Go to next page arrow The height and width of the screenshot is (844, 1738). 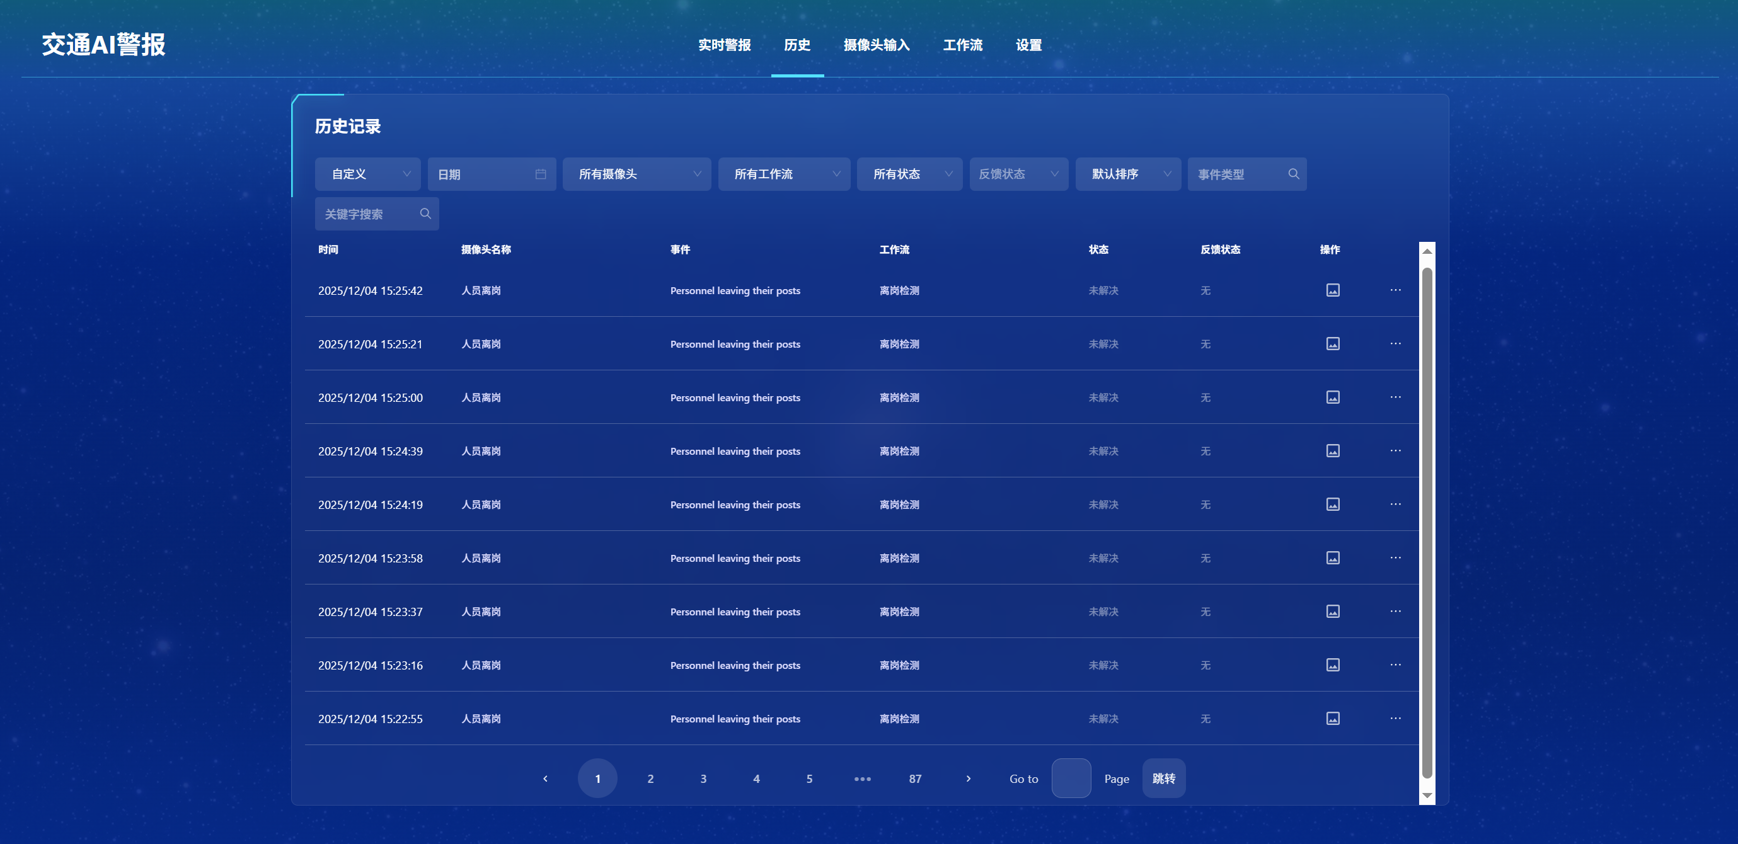968,778
